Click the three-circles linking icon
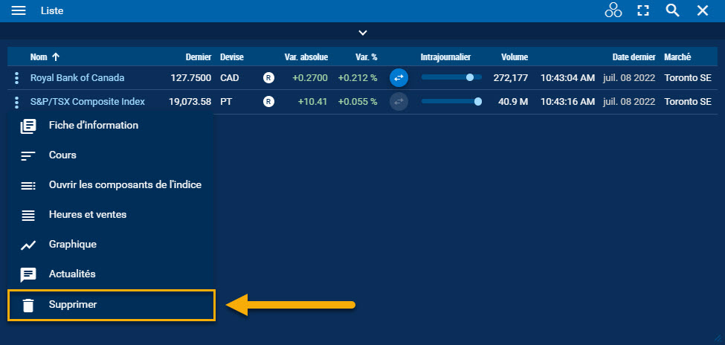This screenshot has width=725, height=345. [x=613, y=10]
